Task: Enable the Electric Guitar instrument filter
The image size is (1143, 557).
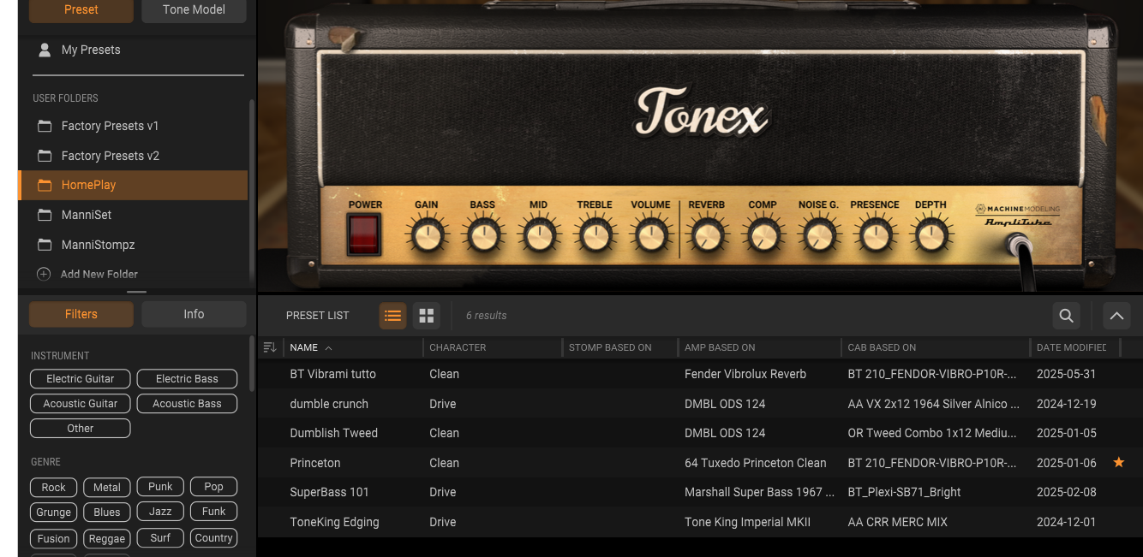Action: tap(81, 379)
